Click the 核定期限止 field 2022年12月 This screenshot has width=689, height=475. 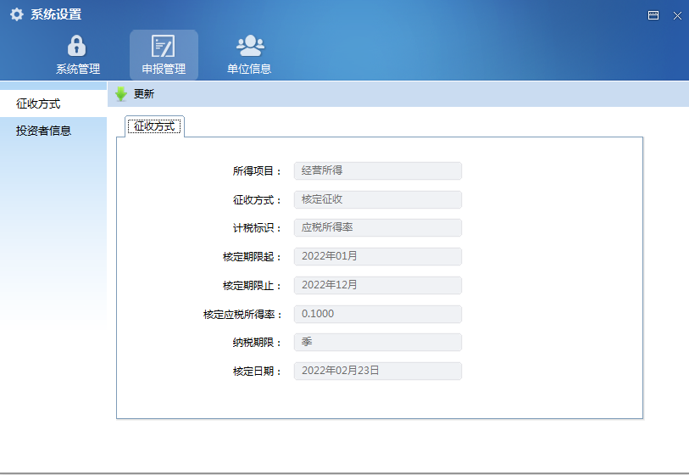click(x=377, y=286)
